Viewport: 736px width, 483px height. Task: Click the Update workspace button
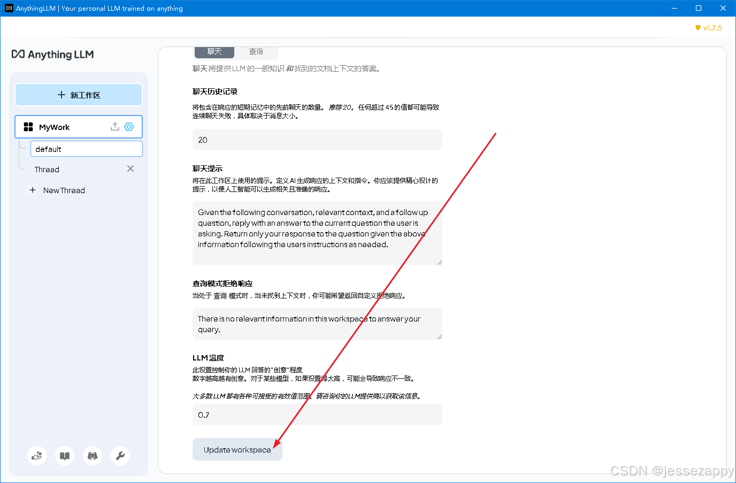[x=237, y=449]
